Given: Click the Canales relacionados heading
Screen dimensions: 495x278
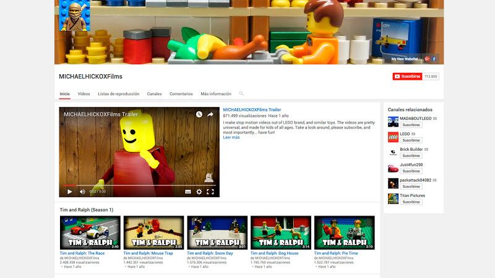Looking at the screenshot, I should [410, 110].
